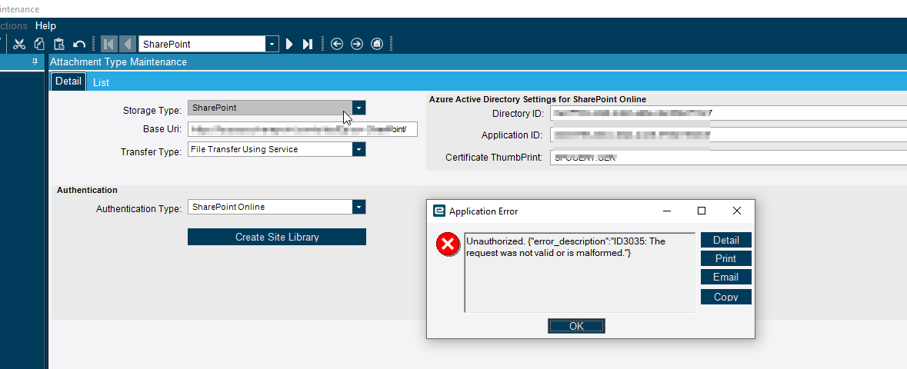
Task: Click Copy button in error dialog
Action: 726,297
